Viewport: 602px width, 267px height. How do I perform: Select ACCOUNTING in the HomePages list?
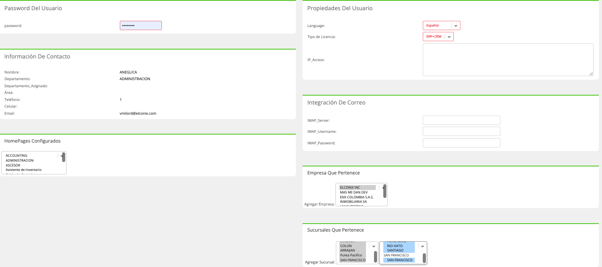click(x=16, y=155)
